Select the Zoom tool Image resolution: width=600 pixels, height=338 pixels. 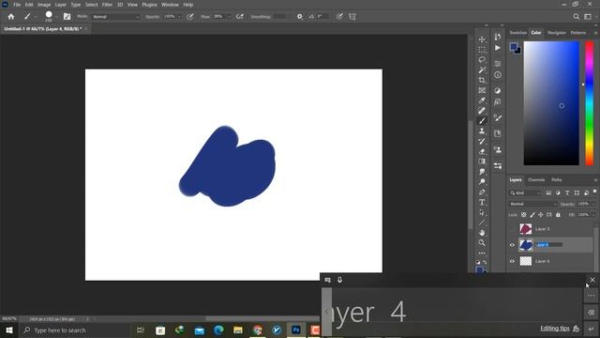(x=482, y=242)
